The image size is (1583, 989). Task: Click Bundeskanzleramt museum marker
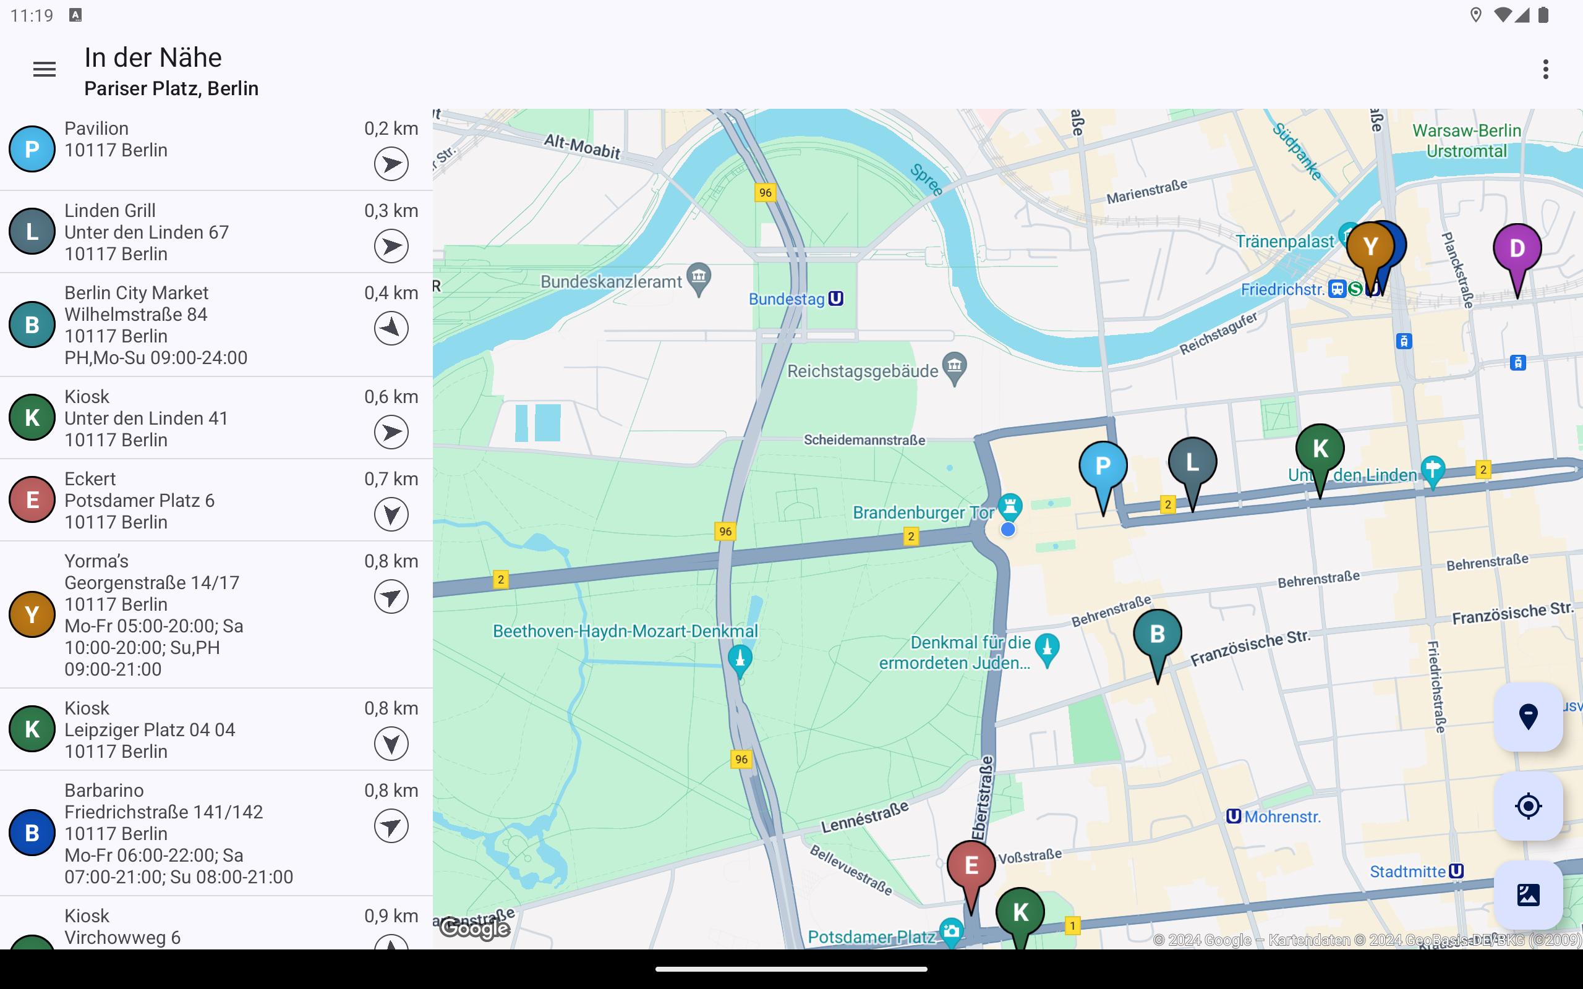tap(699, 278)
